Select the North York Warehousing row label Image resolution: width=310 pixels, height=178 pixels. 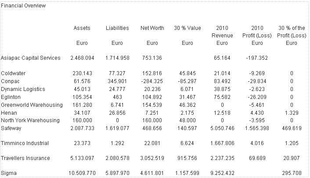tap(30, 120)
